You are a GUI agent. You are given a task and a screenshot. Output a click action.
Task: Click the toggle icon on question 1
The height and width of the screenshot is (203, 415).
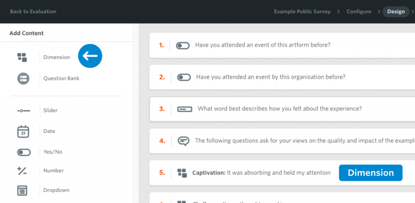click(183, 45)
